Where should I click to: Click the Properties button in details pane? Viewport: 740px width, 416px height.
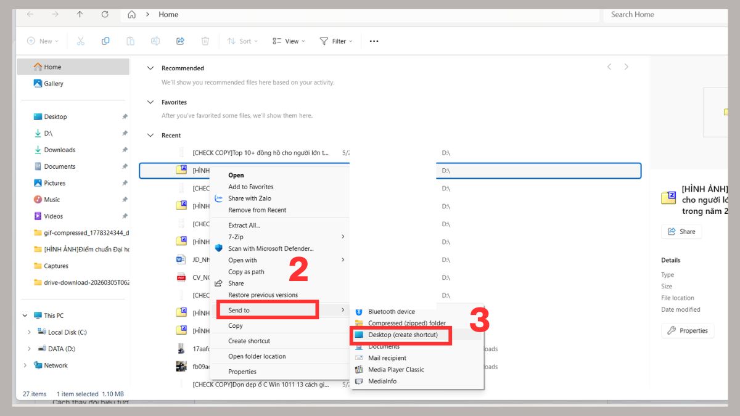click(688, 331)
